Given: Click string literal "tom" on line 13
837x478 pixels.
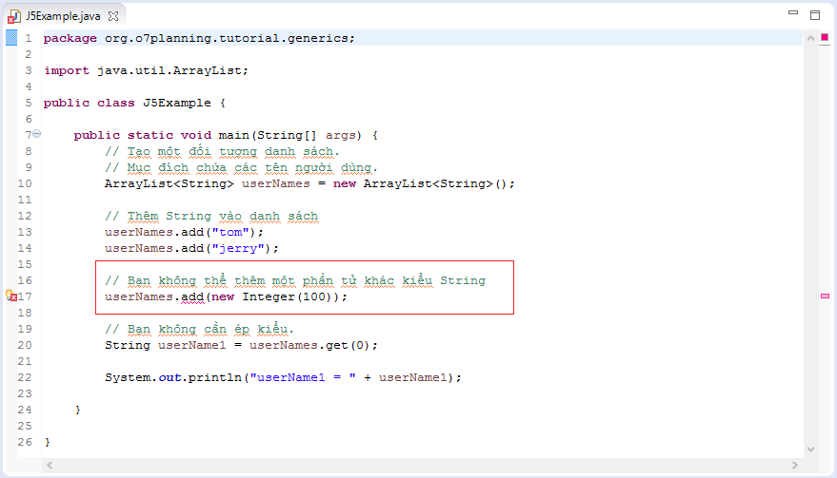Looking at the screenshot, I should click(x=230, y=232).
